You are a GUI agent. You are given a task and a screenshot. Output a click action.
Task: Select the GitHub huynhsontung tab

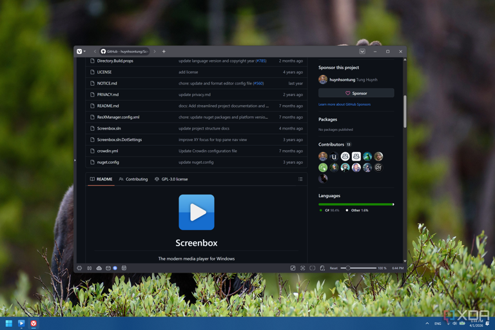124,52
